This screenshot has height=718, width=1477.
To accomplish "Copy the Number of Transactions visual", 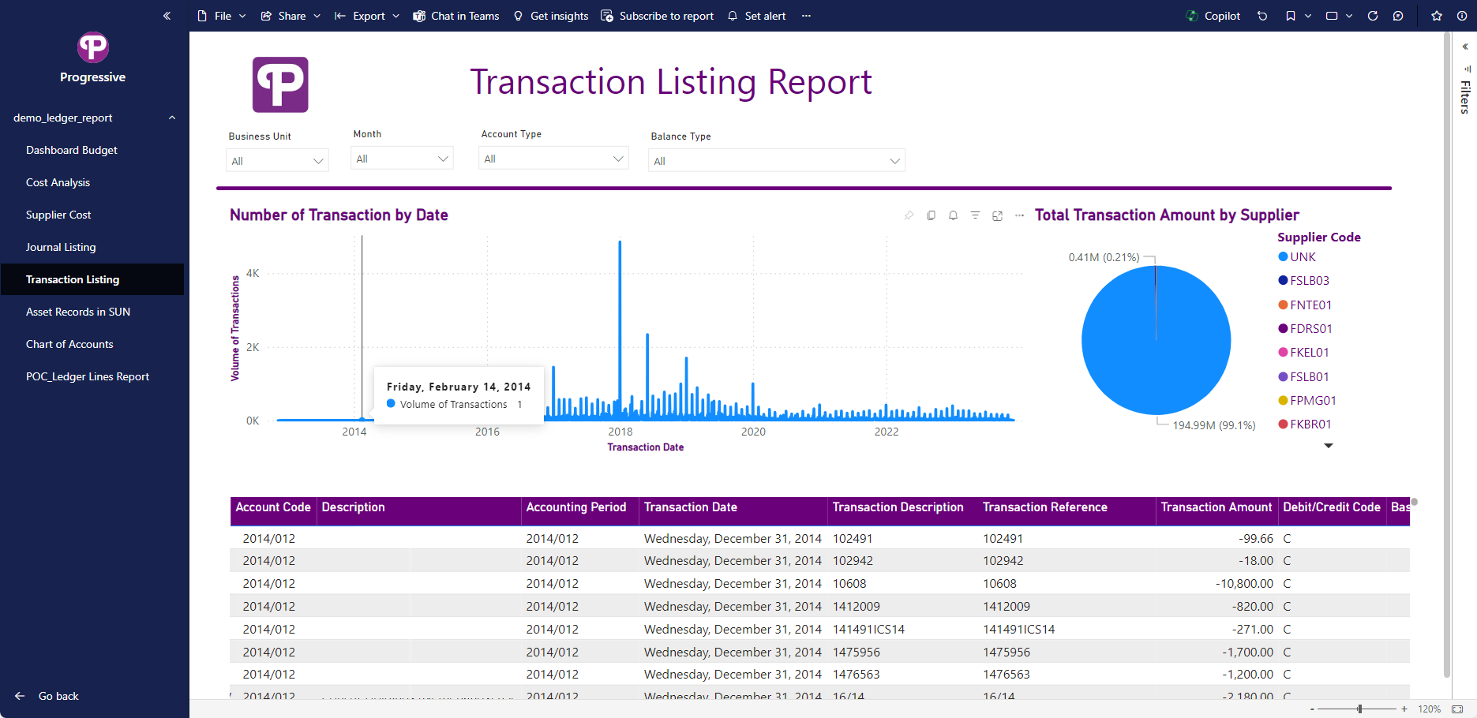I will point(931,215).
